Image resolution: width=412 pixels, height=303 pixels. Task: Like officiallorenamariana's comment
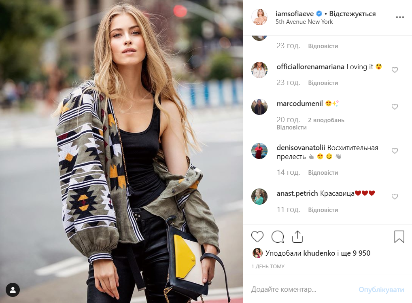pos(395,70)
